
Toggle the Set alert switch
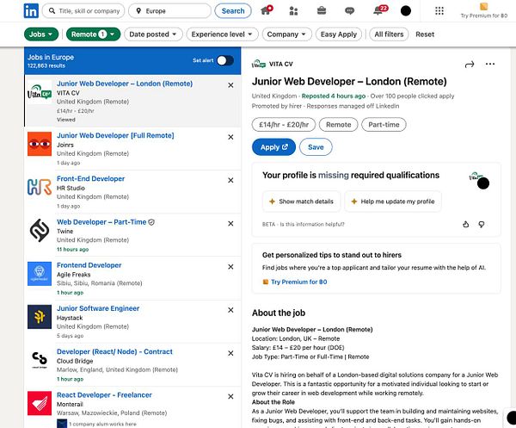(x=225, y=60)
